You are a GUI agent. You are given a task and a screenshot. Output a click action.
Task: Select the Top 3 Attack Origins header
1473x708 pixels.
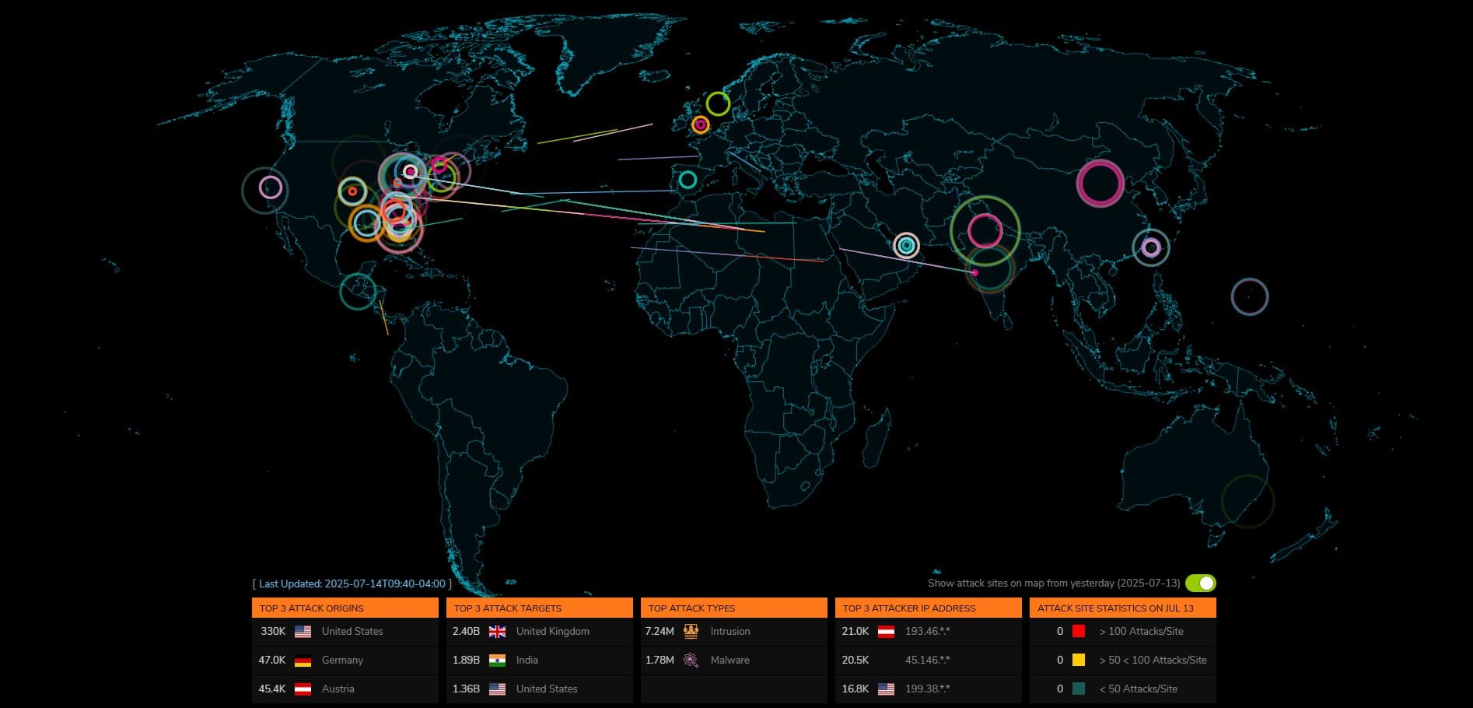(x=345, y=608)
